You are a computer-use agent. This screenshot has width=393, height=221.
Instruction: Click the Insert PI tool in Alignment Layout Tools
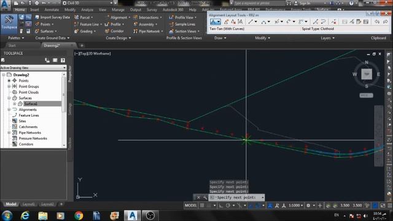(226, 22)
